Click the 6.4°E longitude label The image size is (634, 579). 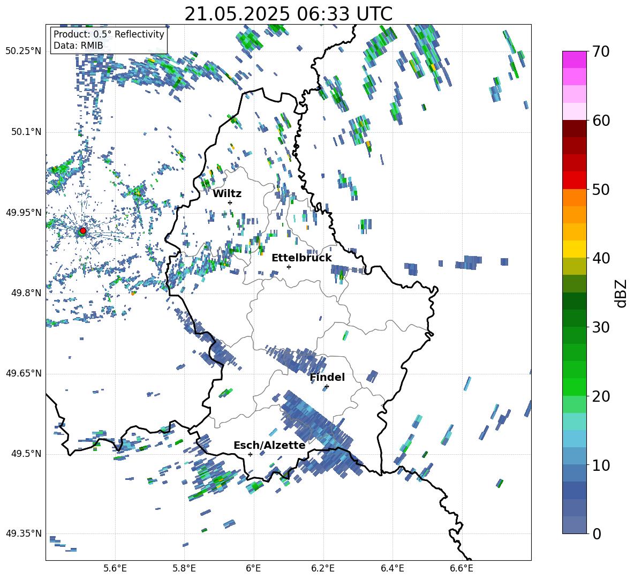click(x=392, y=568)
